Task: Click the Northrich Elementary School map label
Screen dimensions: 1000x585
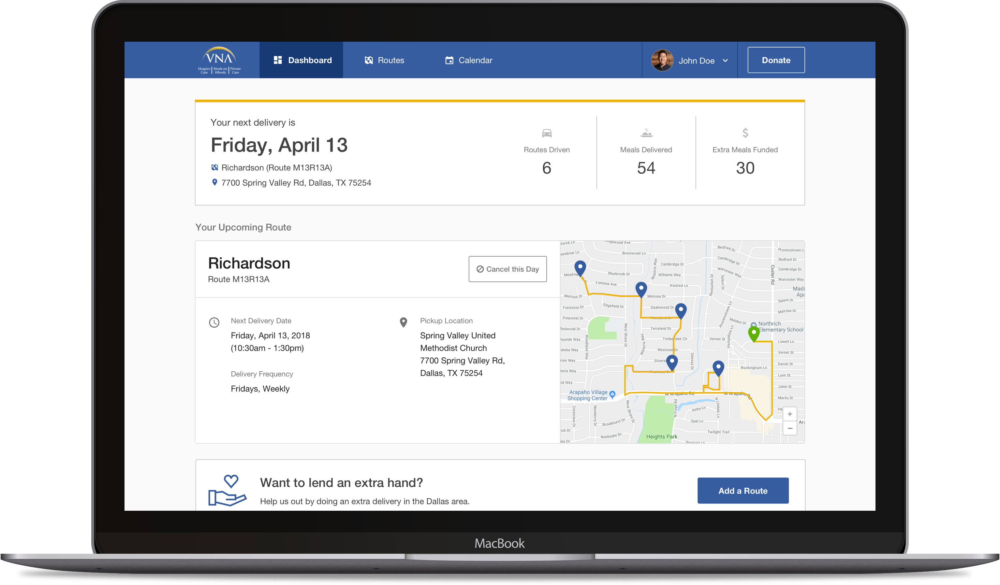Action: pos(781,327)
